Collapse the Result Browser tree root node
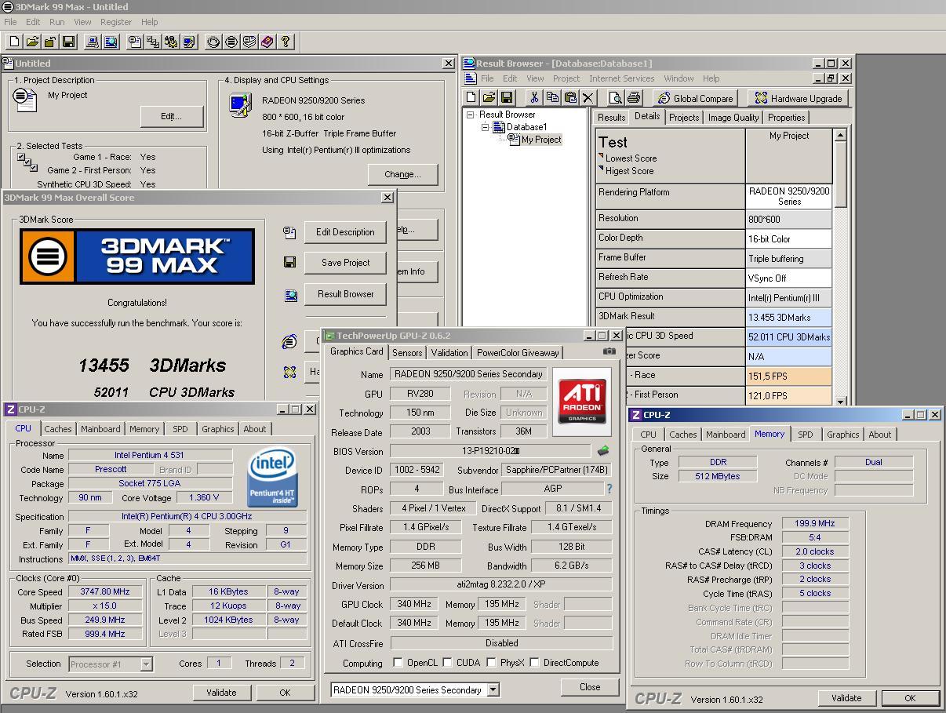Image resolution: width=946 pixels, height=713 pixels. [471, 115]
